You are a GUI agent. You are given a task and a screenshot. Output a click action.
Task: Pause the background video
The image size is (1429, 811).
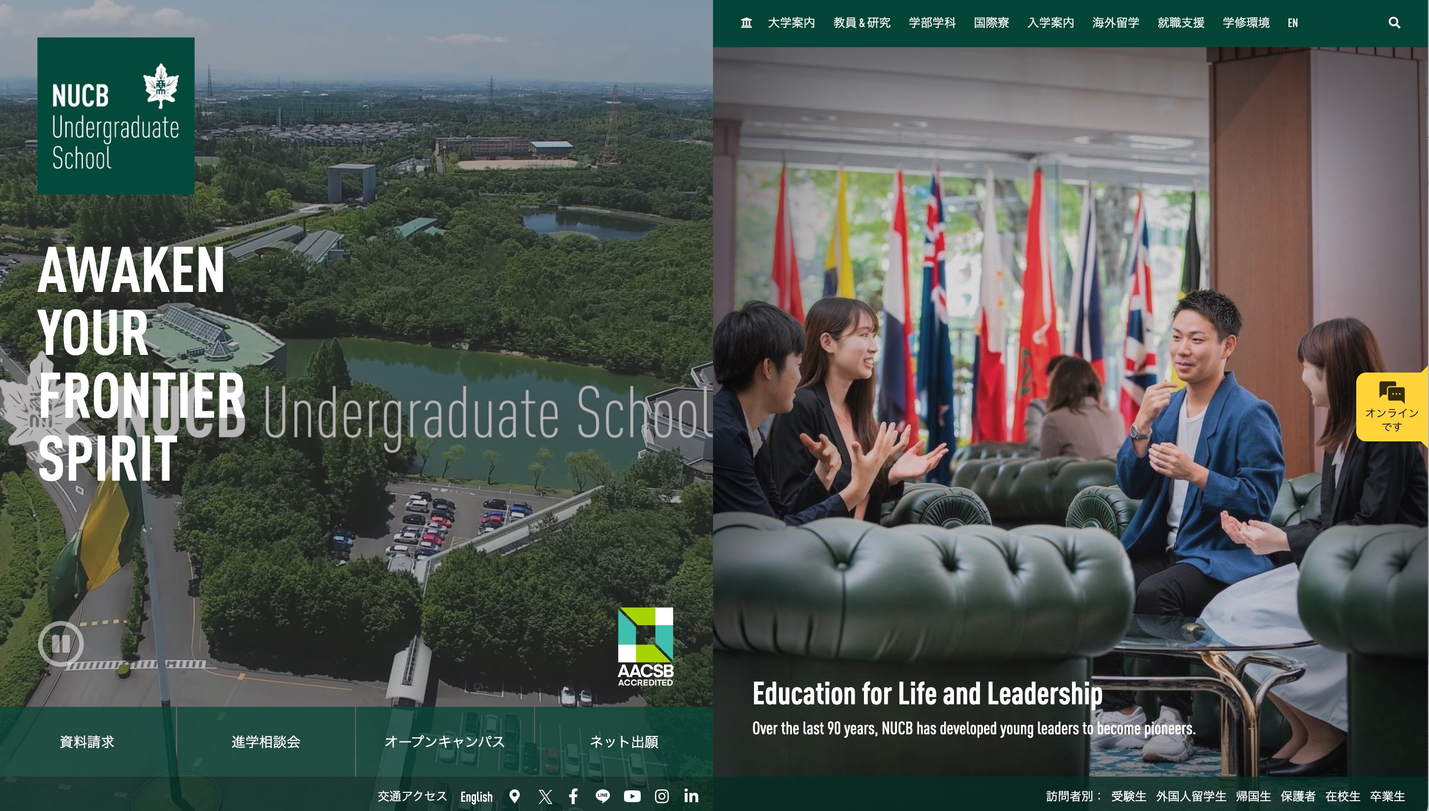click(x=61, y=644)
